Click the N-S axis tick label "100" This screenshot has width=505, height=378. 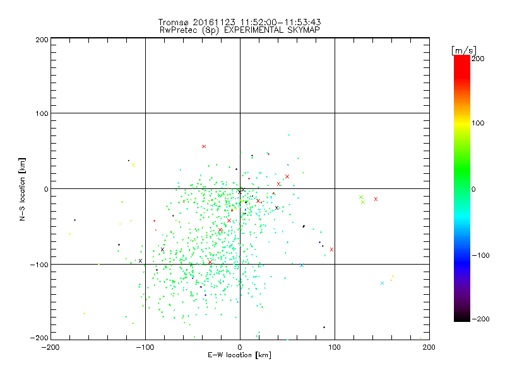point(42,114)
